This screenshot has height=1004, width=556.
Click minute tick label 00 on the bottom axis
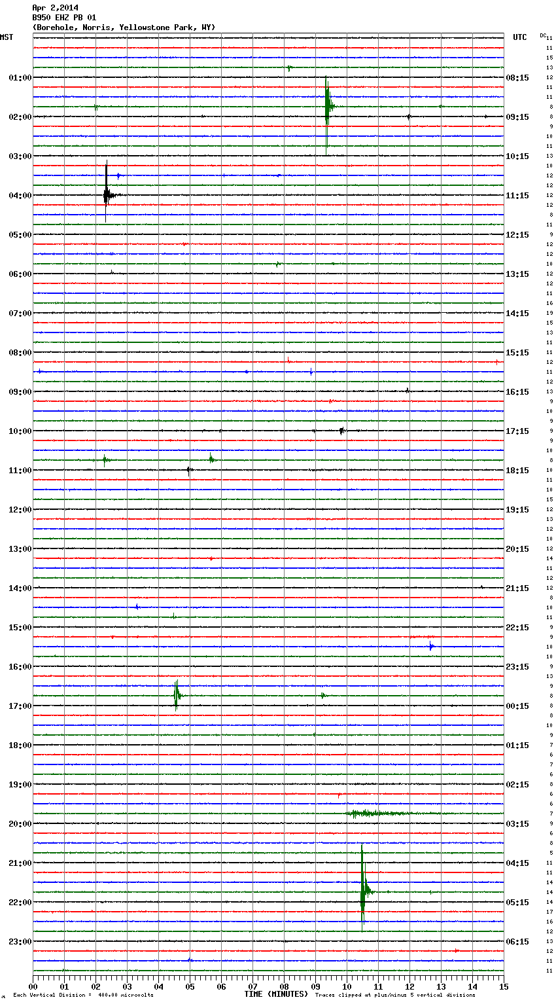[33, 986]
